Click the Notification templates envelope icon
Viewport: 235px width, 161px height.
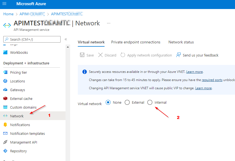pyautogui.click(x=5, y=133)
